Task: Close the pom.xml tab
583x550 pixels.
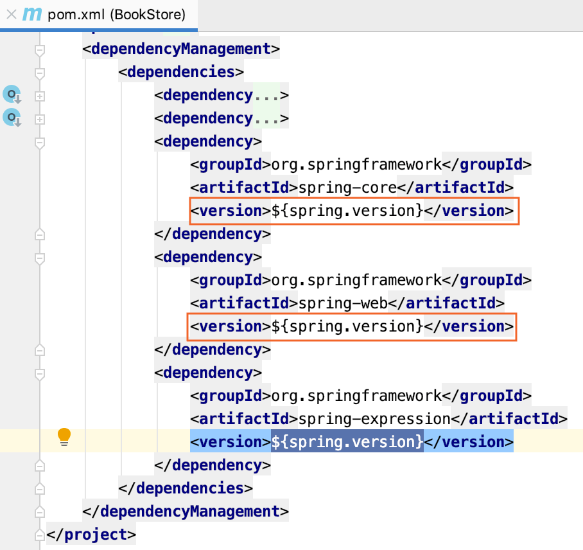Action: coord(12,15)
